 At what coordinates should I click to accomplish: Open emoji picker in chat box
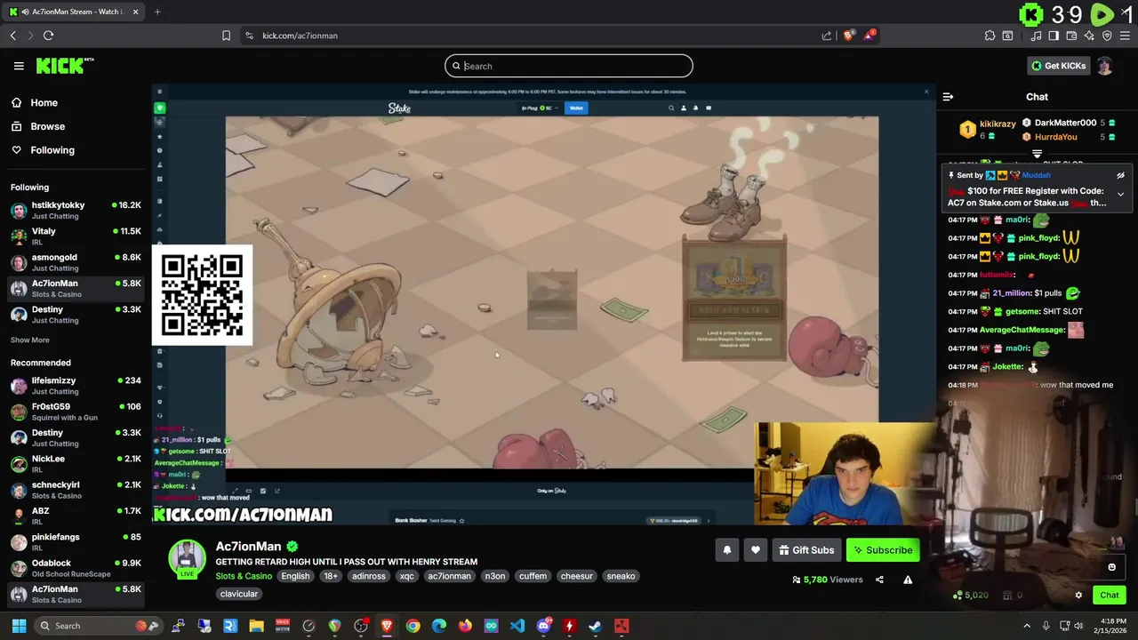click(1111, 567)
